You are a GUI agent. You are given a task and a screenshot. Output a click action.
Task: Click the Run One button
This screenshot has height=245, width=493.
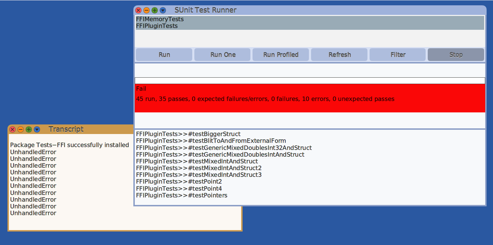point(223,55)
